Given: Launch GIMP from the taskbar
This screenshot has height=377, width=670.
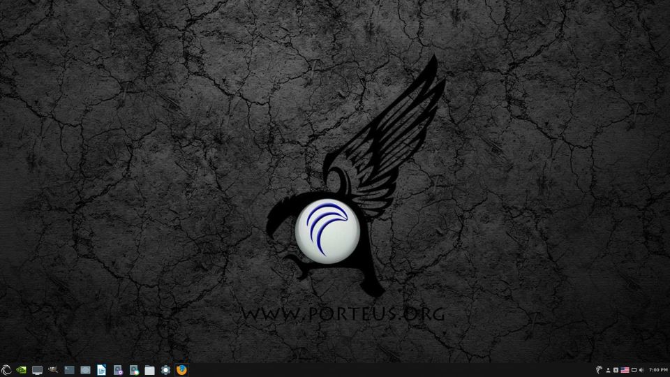Looking at the screenshot, I should point(53,369).
